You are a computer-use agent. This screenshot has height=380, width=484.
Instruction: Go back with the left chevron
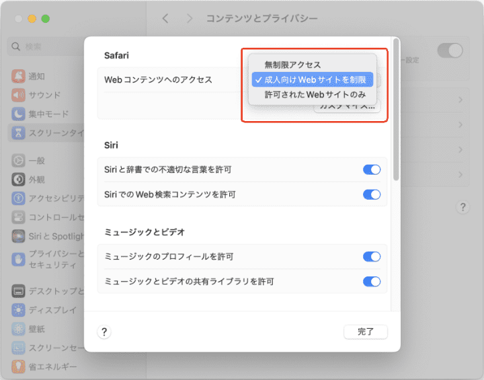[x=165, y=19]
